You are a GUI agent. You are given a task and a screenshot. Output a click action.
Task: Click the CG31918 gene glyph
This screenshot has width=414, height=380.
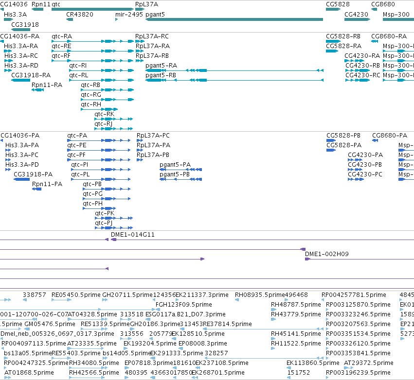pos(20,30)
